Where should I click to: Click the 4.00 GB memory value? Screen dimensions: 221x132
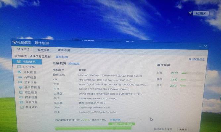click(x=104, y=89)
